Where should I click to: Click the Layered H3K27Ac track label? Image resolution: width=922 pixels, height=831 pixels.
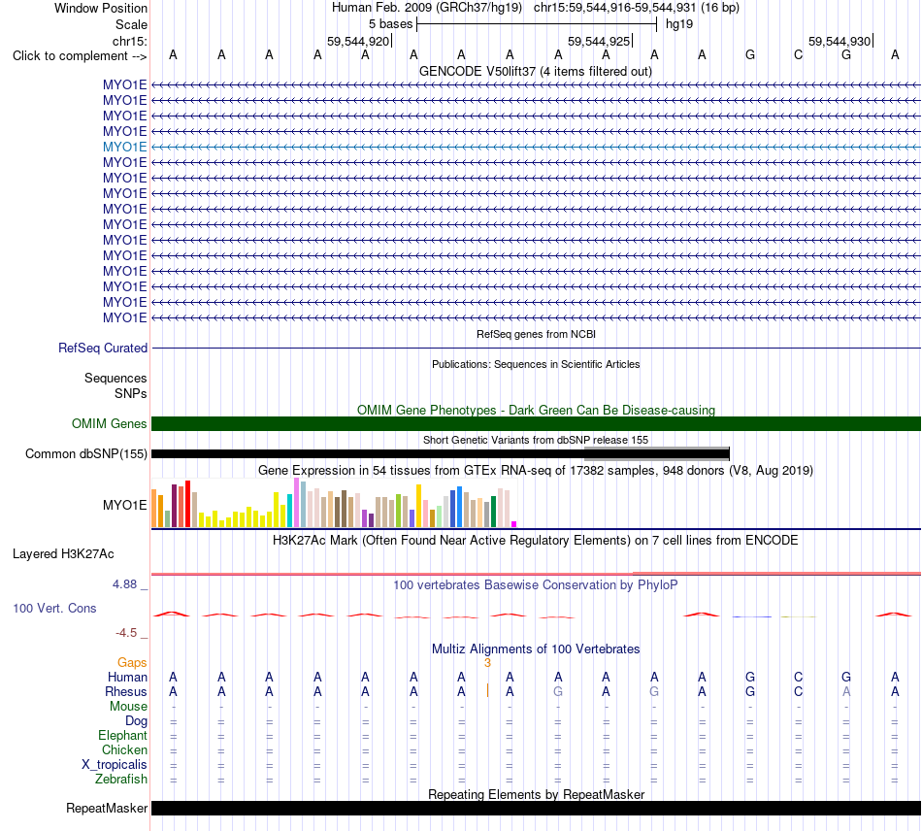pyautogui.click(x=63, y=554)
